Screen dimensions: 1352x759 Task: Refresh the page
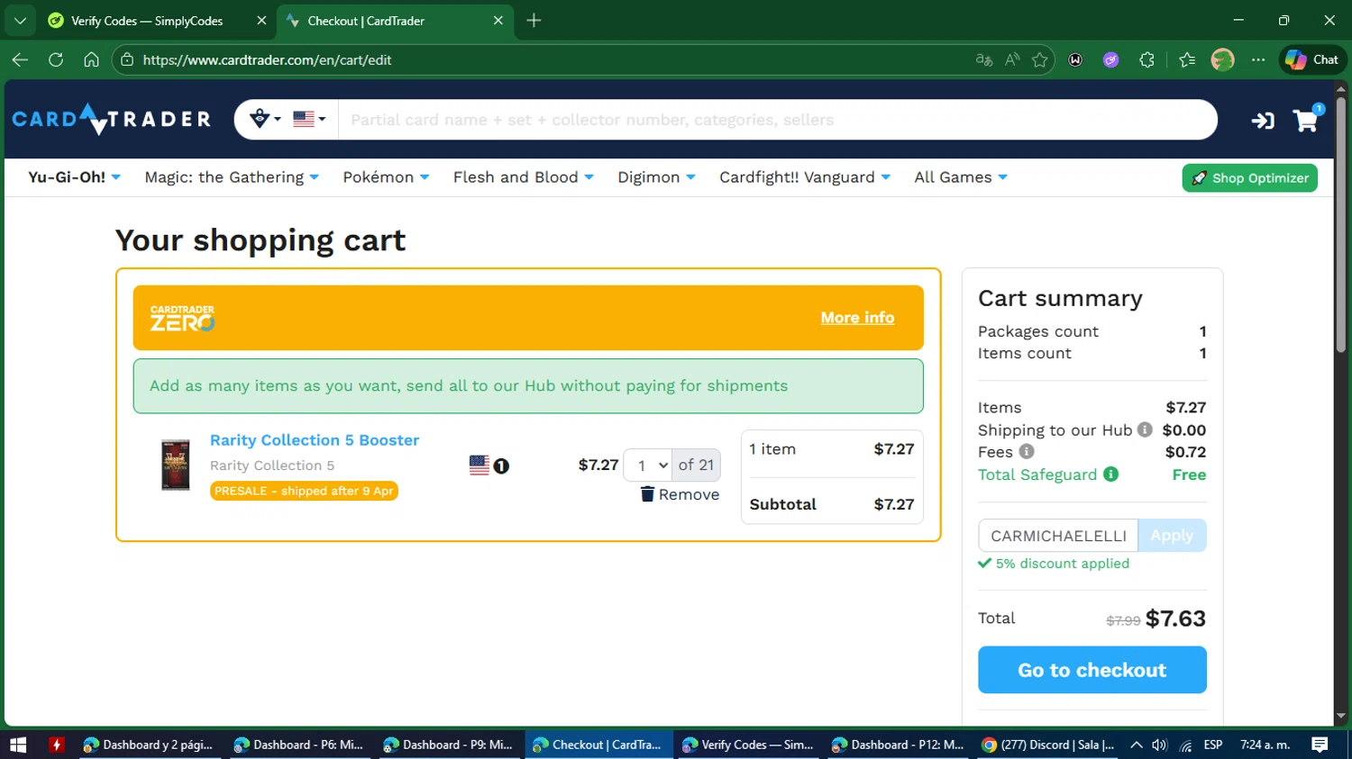[x=56, y=59]
